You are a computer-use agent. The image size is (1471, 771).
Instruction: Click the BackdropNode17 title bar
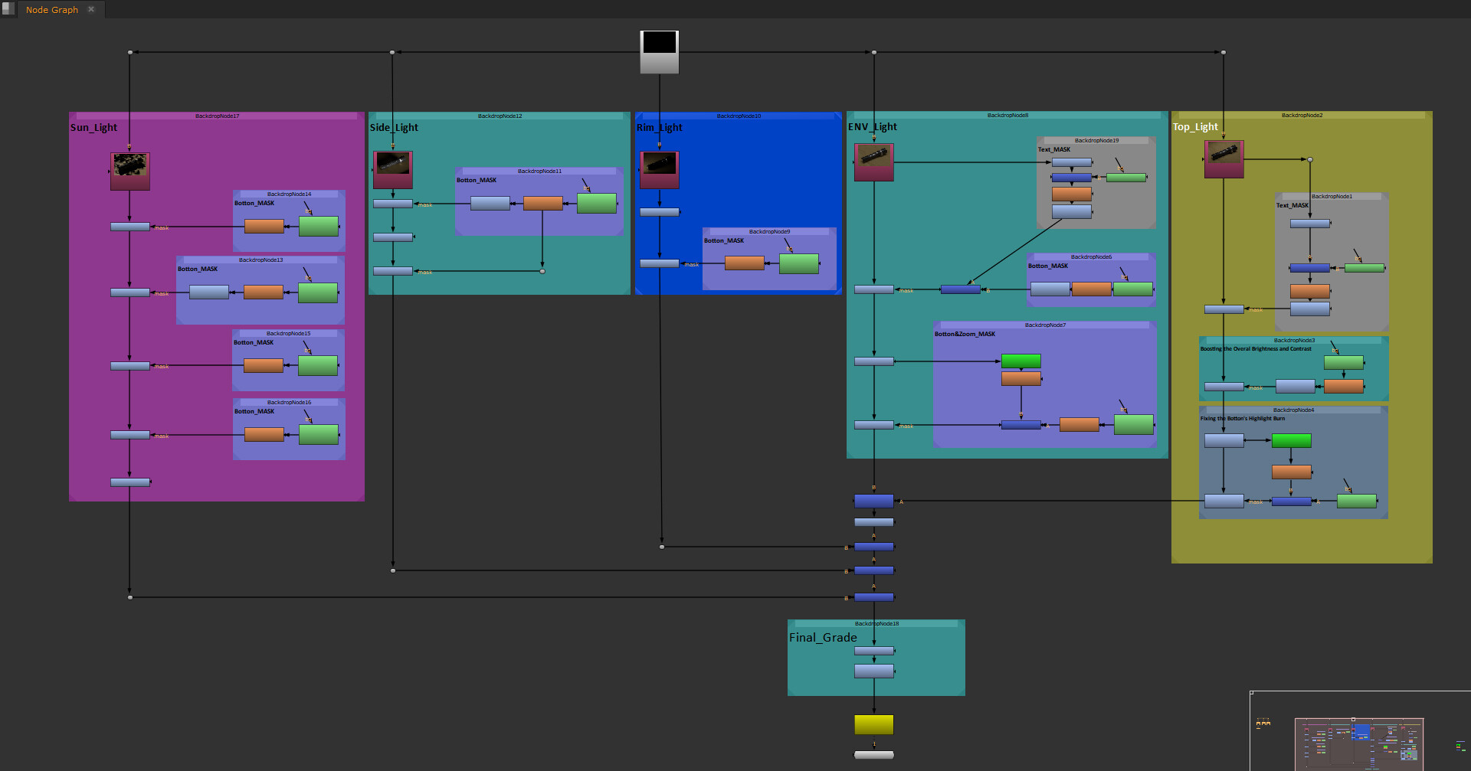[217, 116]
